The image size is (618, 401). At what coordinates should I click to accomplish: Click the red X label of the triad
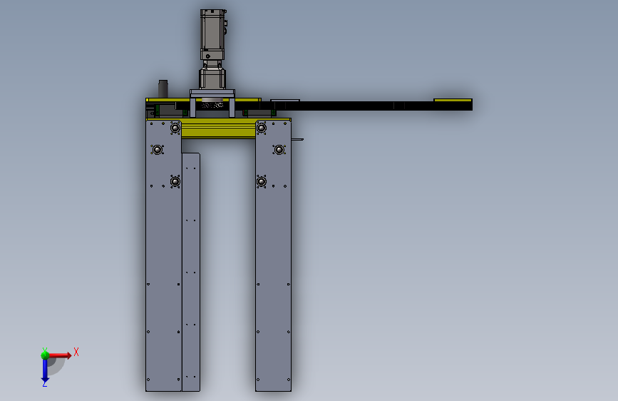pos(76,352)
